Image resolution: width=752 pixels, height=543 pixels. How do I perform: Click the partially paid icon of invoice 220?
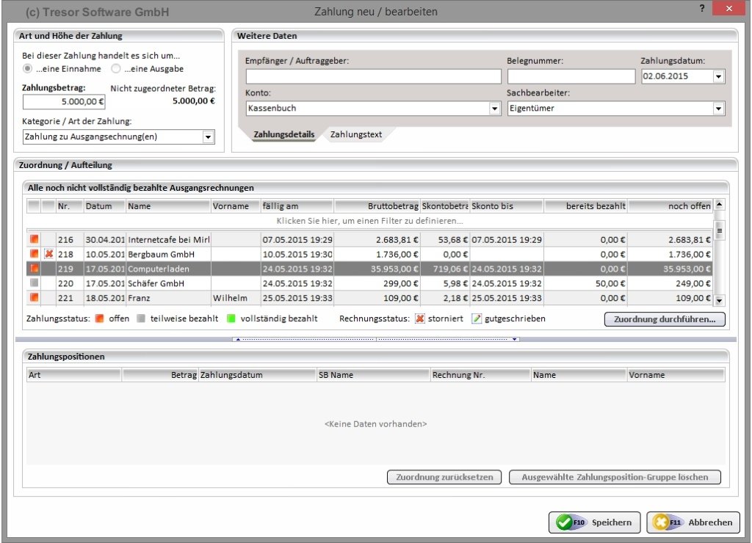[x=34, y=283]
